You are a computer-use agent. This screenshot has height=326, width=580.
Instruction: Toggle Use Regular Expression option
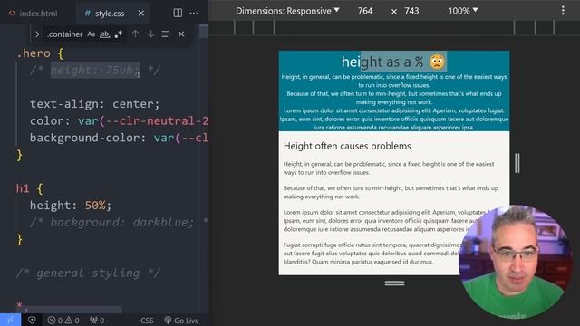click(119, 34)
